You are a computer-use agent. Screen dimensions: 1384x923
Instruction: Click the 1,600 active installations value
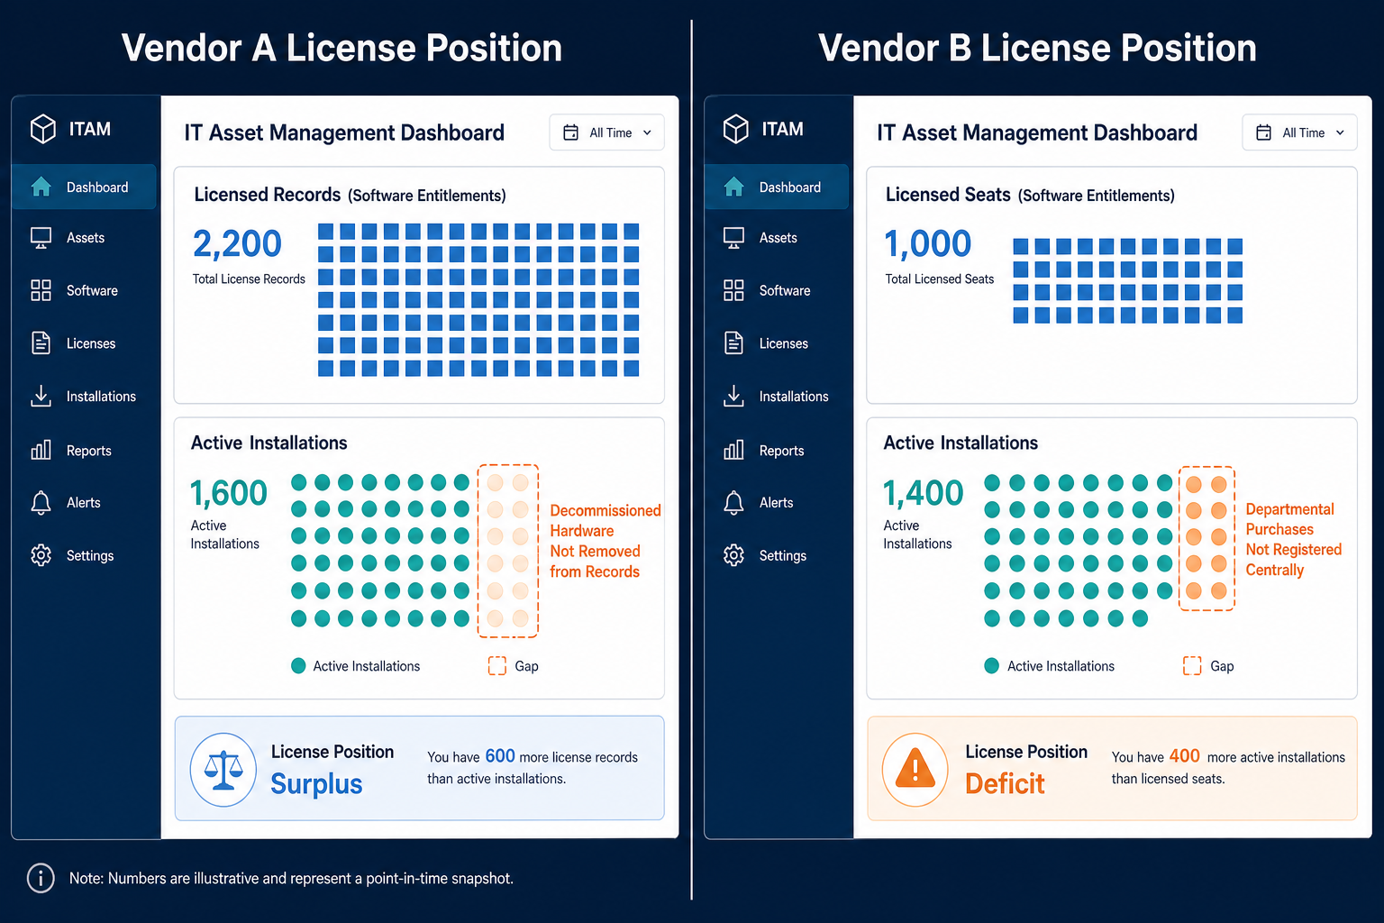(x=229, y=493)
